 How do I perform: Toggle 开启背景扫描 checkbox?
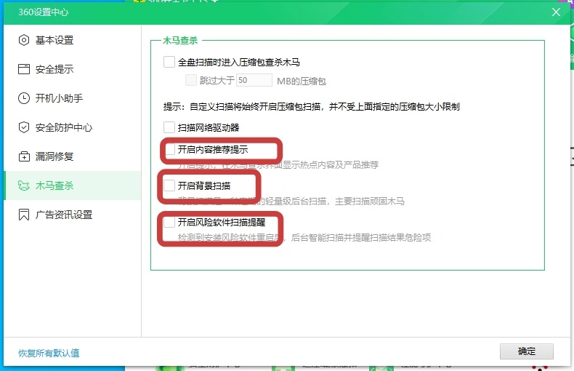click(x=169, y=185)
